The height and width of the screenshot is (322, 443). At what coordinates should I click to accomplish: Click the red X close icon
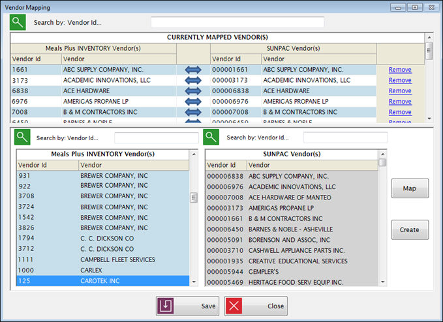[234, 306]
